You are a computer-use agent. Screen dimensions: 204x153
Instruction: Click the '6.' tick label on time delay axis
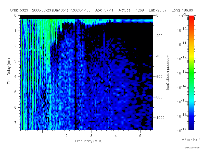16,107
